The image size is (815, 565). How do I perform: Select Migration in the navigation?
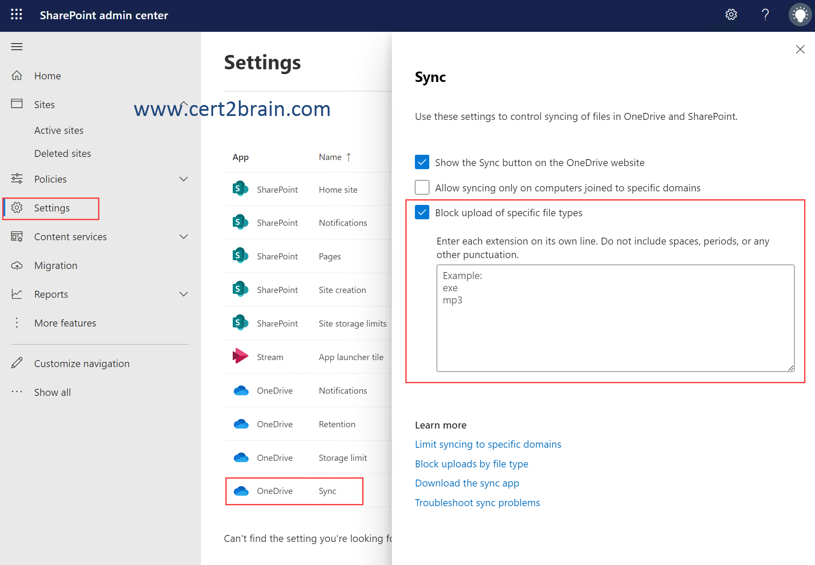[x=56, y=265]
